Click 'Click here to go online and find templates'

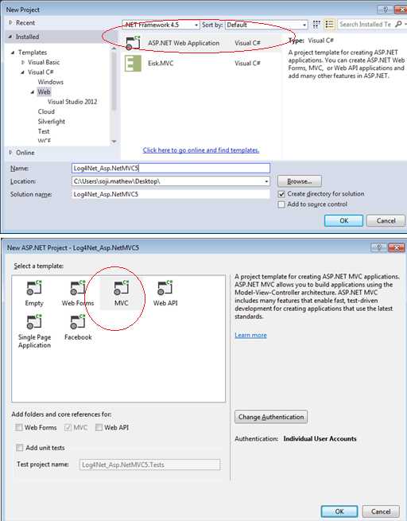pos(201,150)
